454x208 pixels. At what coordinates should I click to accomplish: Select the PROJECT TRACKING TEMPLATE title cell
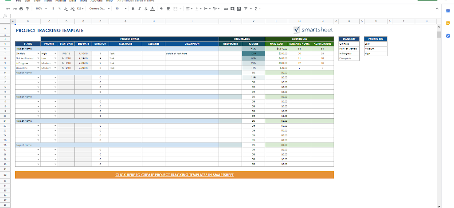tap(50, 31)
